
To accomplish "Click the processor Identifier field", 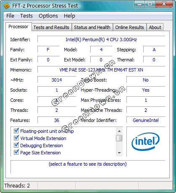I will (x=101, y=40).
